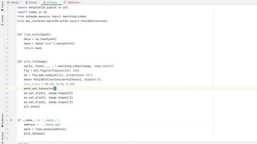Click the 'load_masks' function name definition
The image size is (257, 144).
[32, 34]
